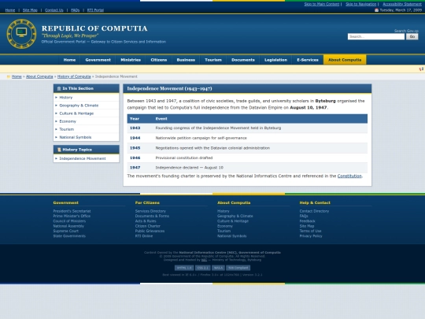Click the CSS 2.1 compliance badge

coord(203,268)
